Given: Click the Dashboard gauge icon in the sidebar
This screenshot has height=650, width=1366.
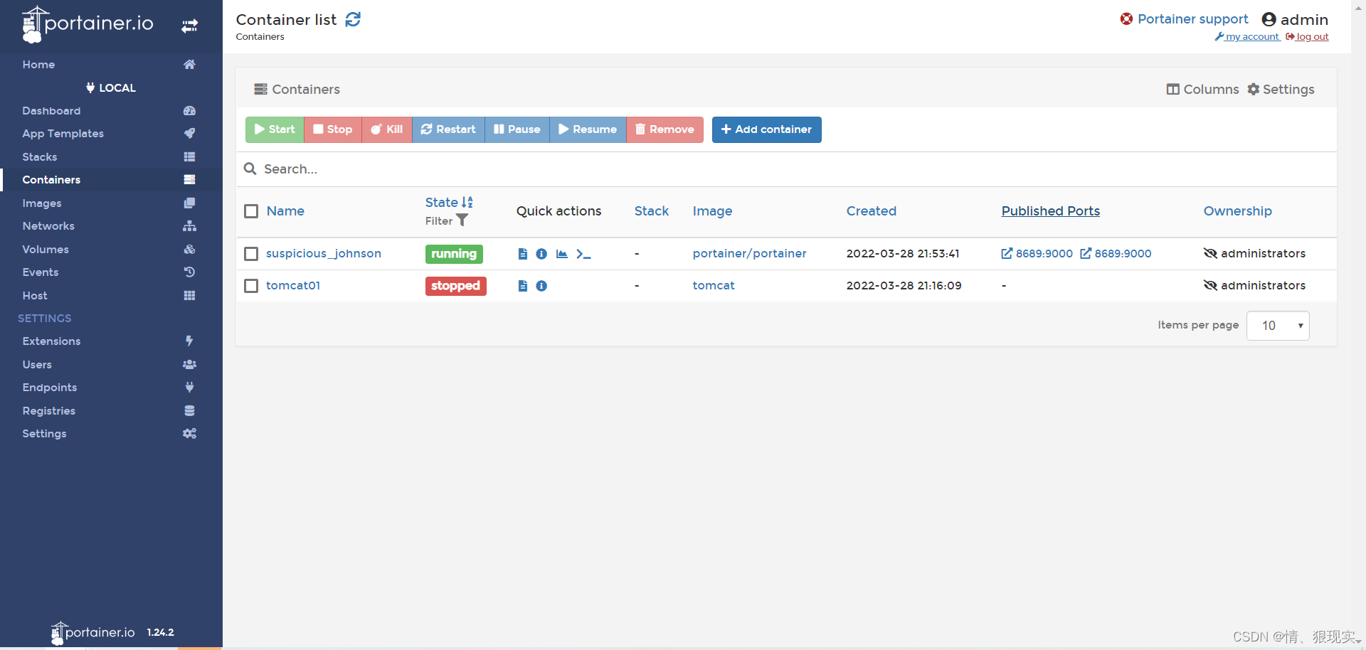Looking at the screenshot, I should tap(189, 110).
